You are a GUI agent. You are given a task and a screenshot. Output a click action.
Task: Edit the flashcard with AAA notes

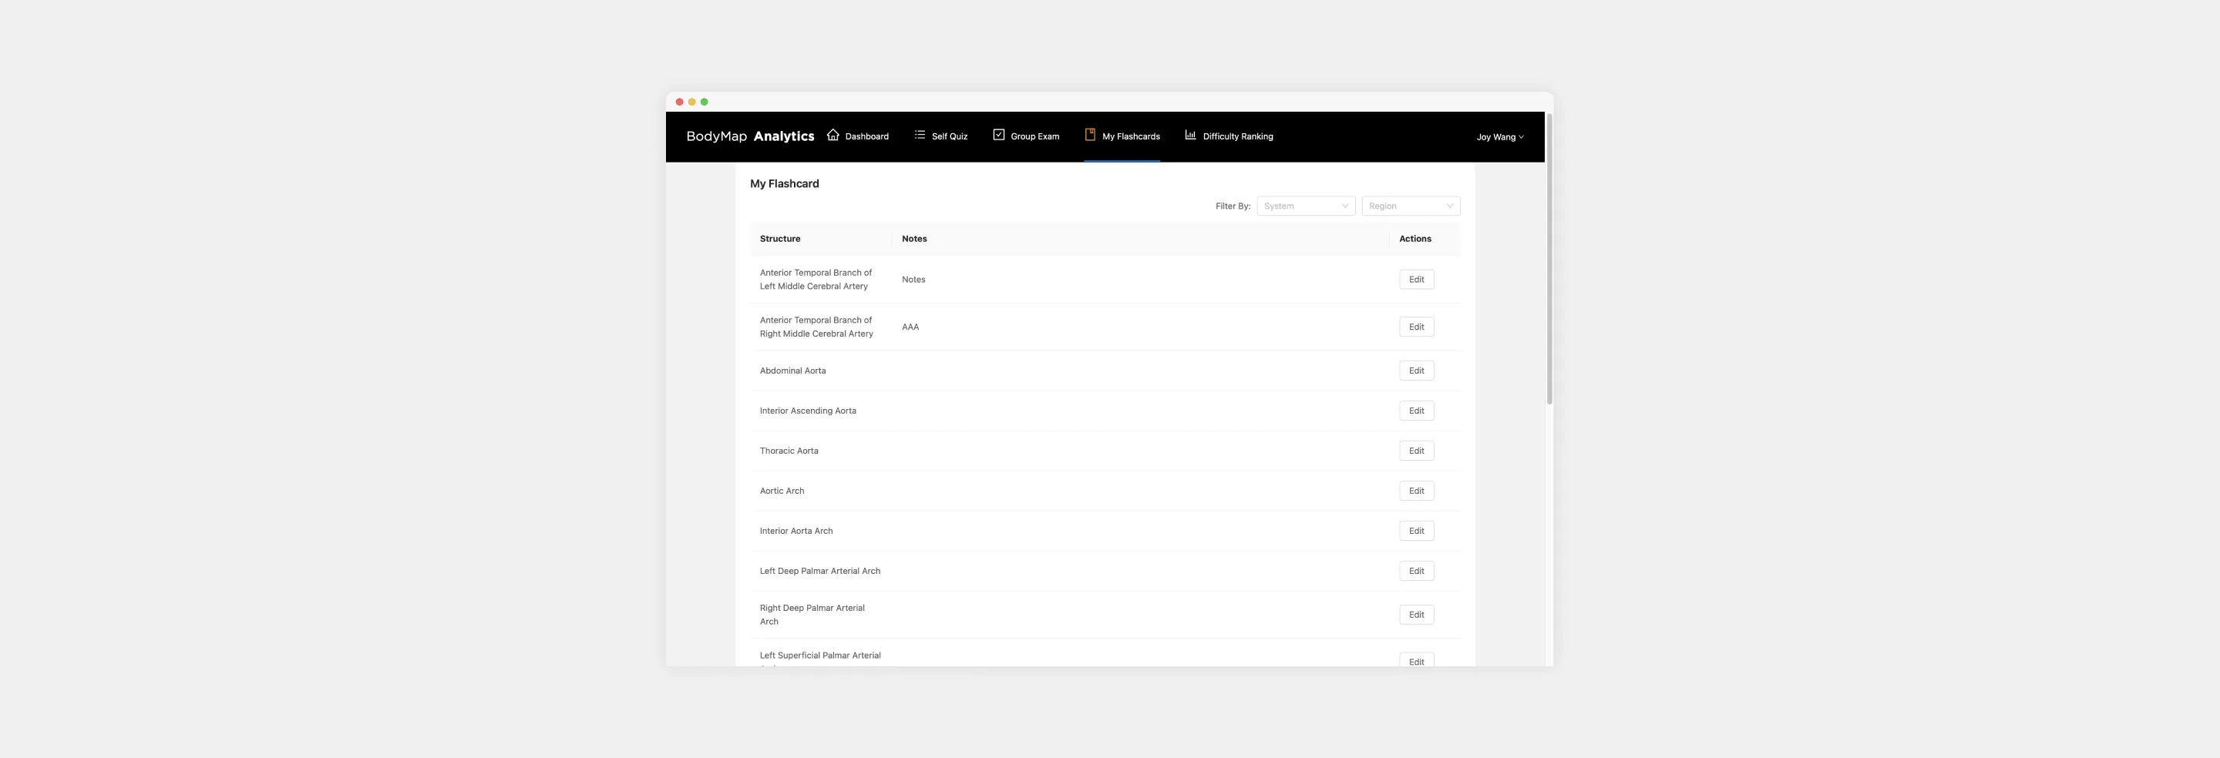(x=1416, y=327)
